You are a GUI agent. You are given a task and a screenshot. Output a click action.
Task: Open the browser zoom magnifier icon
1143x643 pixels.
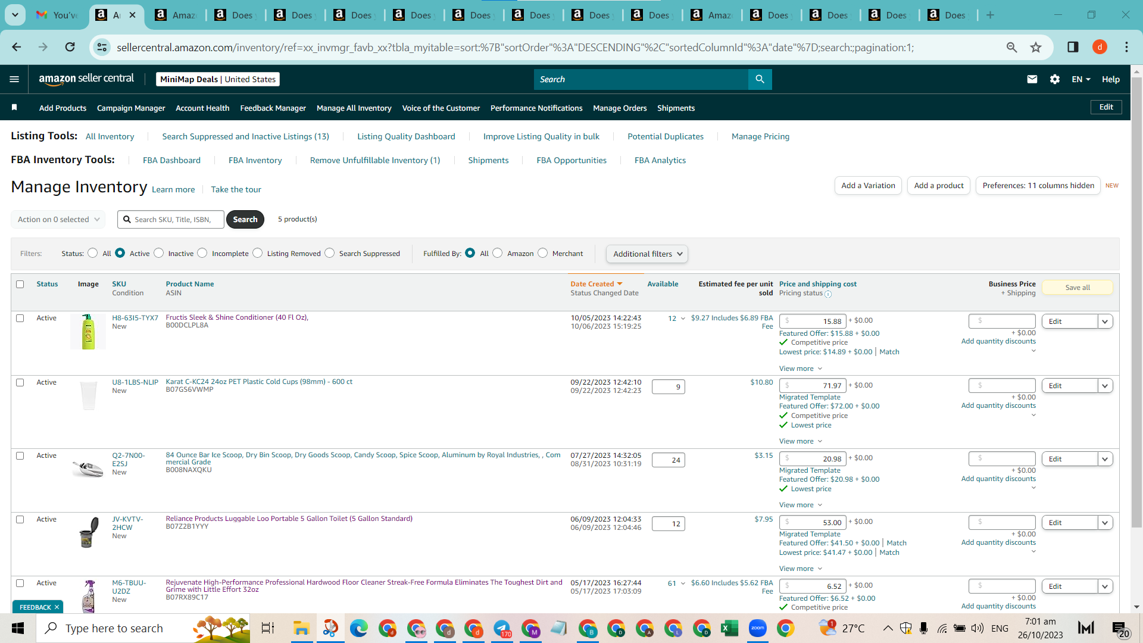pyautogui.click(x=1011, y=47)
